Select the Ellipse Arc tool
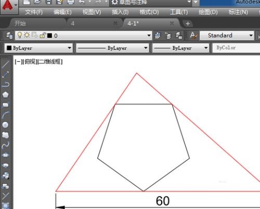The height and width of the screenshot is (209, 260). pos(5,165)
